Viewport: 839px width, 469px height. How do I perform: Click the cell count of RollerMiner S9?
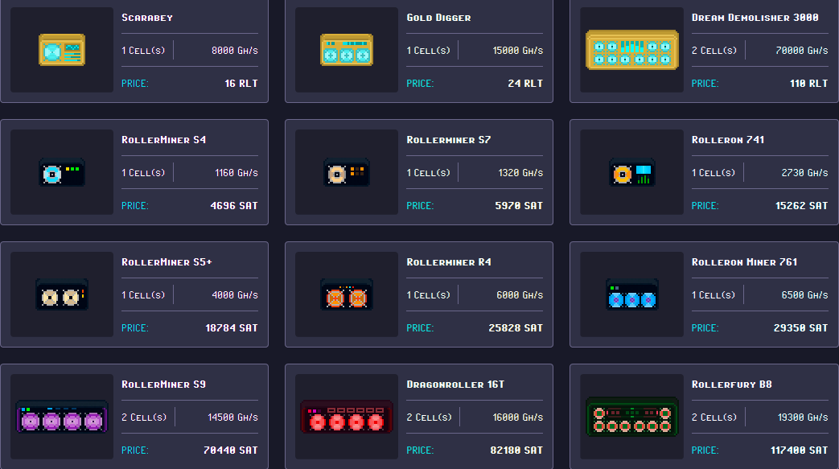[x=144, y=417]
